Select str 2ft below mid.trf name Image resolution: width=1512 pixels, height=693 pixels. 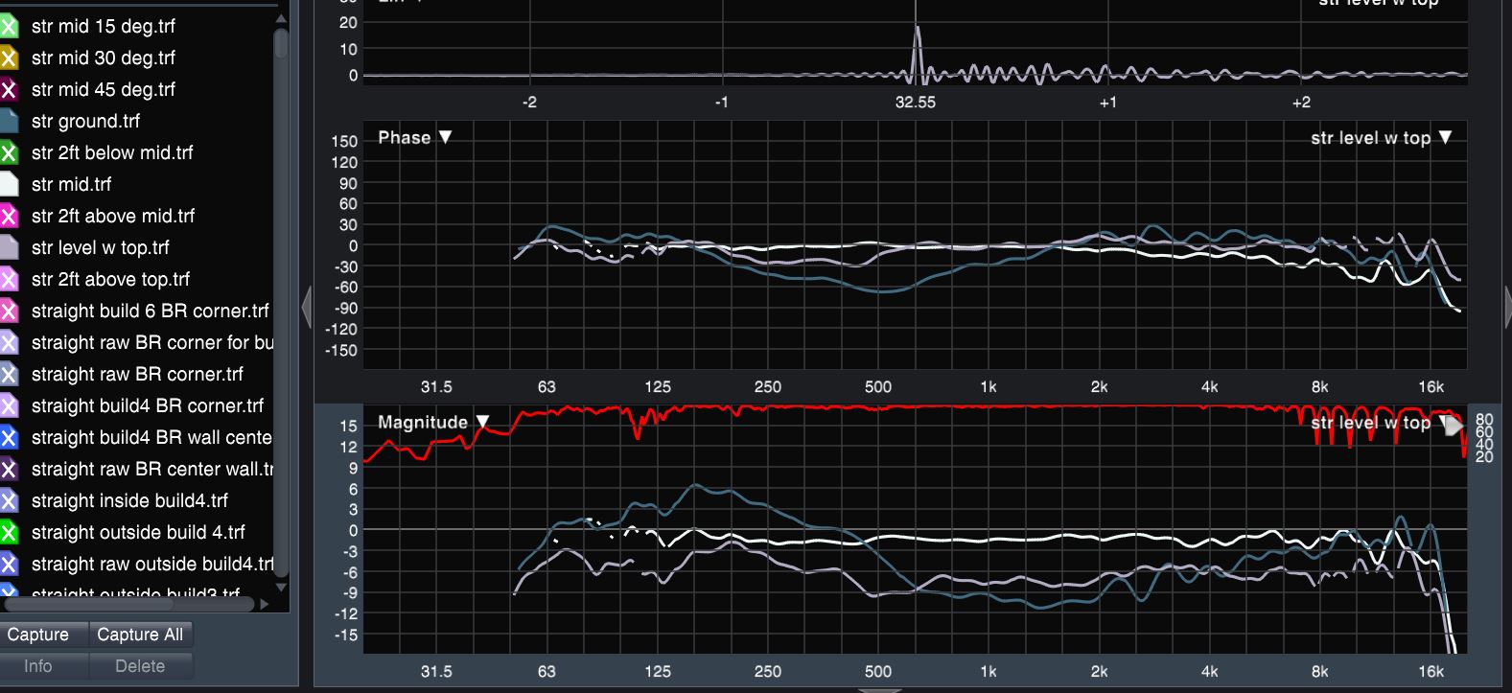click(x=112, y=152)
